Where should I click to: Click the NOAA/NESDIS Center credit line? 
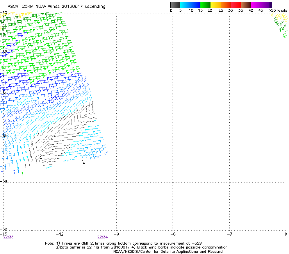[x=169, y=252]
